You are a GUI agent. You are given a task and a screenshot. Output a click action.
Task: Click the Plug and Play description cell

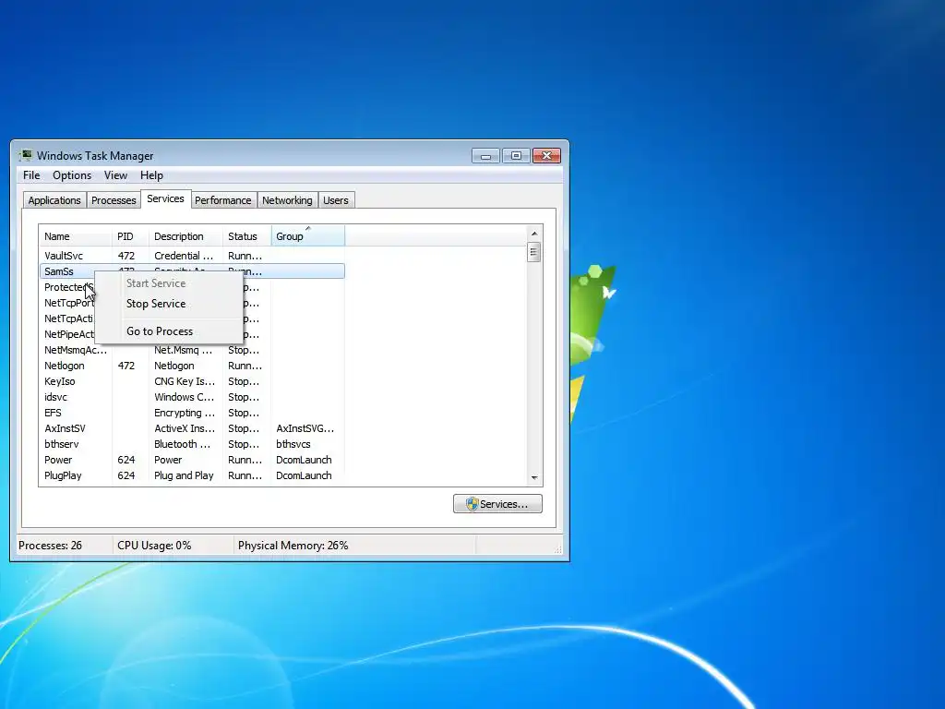184,475
